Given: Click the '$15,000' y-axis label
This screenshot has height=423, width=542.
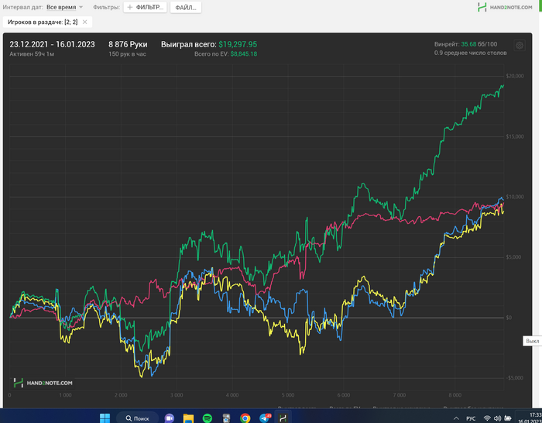Looking at the screenshot, I should click(x=515, y=136).
